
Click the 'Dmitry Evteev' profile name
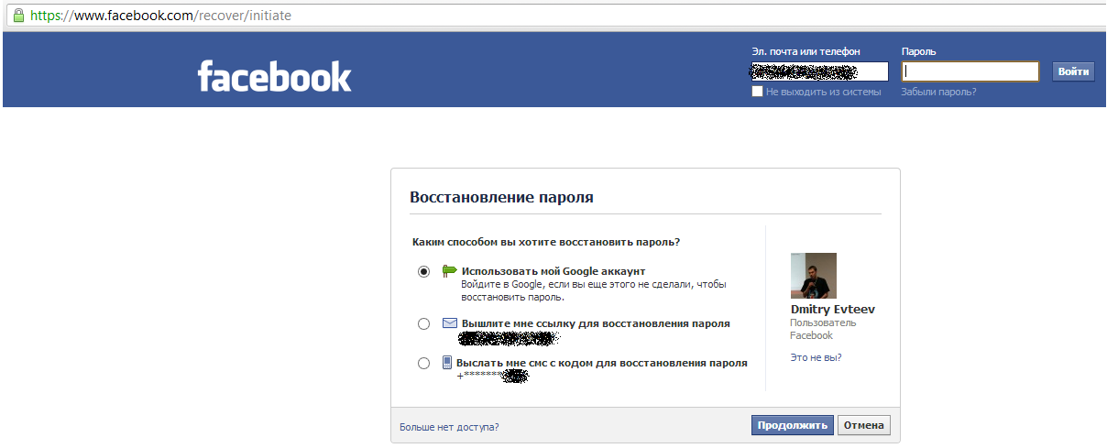832,310
